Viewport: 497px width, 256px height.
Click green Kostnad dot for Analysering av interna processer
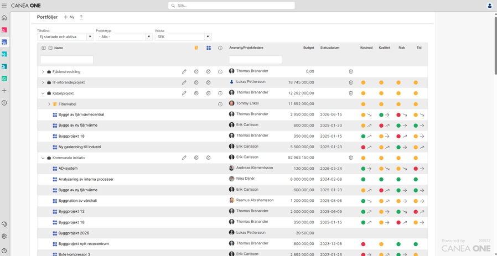tap(363, 179)
